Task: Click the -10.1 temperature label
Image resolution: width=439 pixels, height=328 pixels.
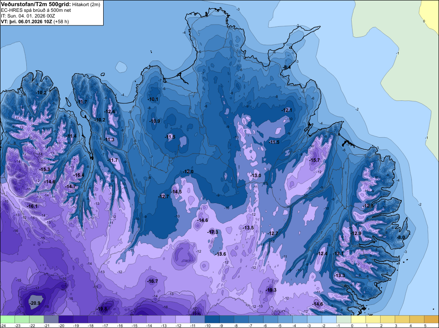Action: [153, 99]
